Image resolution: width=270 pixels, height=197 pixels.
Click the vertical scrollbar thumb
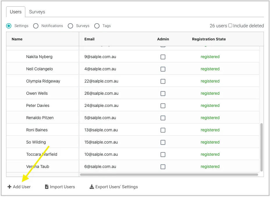click(262, 147)
